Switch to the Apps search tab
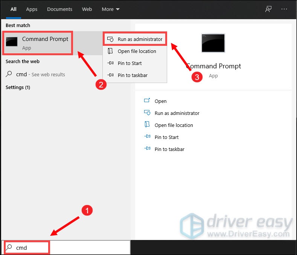This screenshot has width=297, height=255. point(32,9)
